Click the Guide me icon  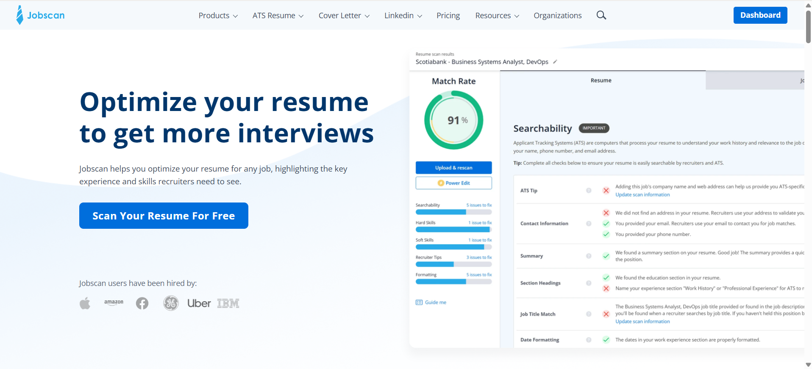(419, 302)
